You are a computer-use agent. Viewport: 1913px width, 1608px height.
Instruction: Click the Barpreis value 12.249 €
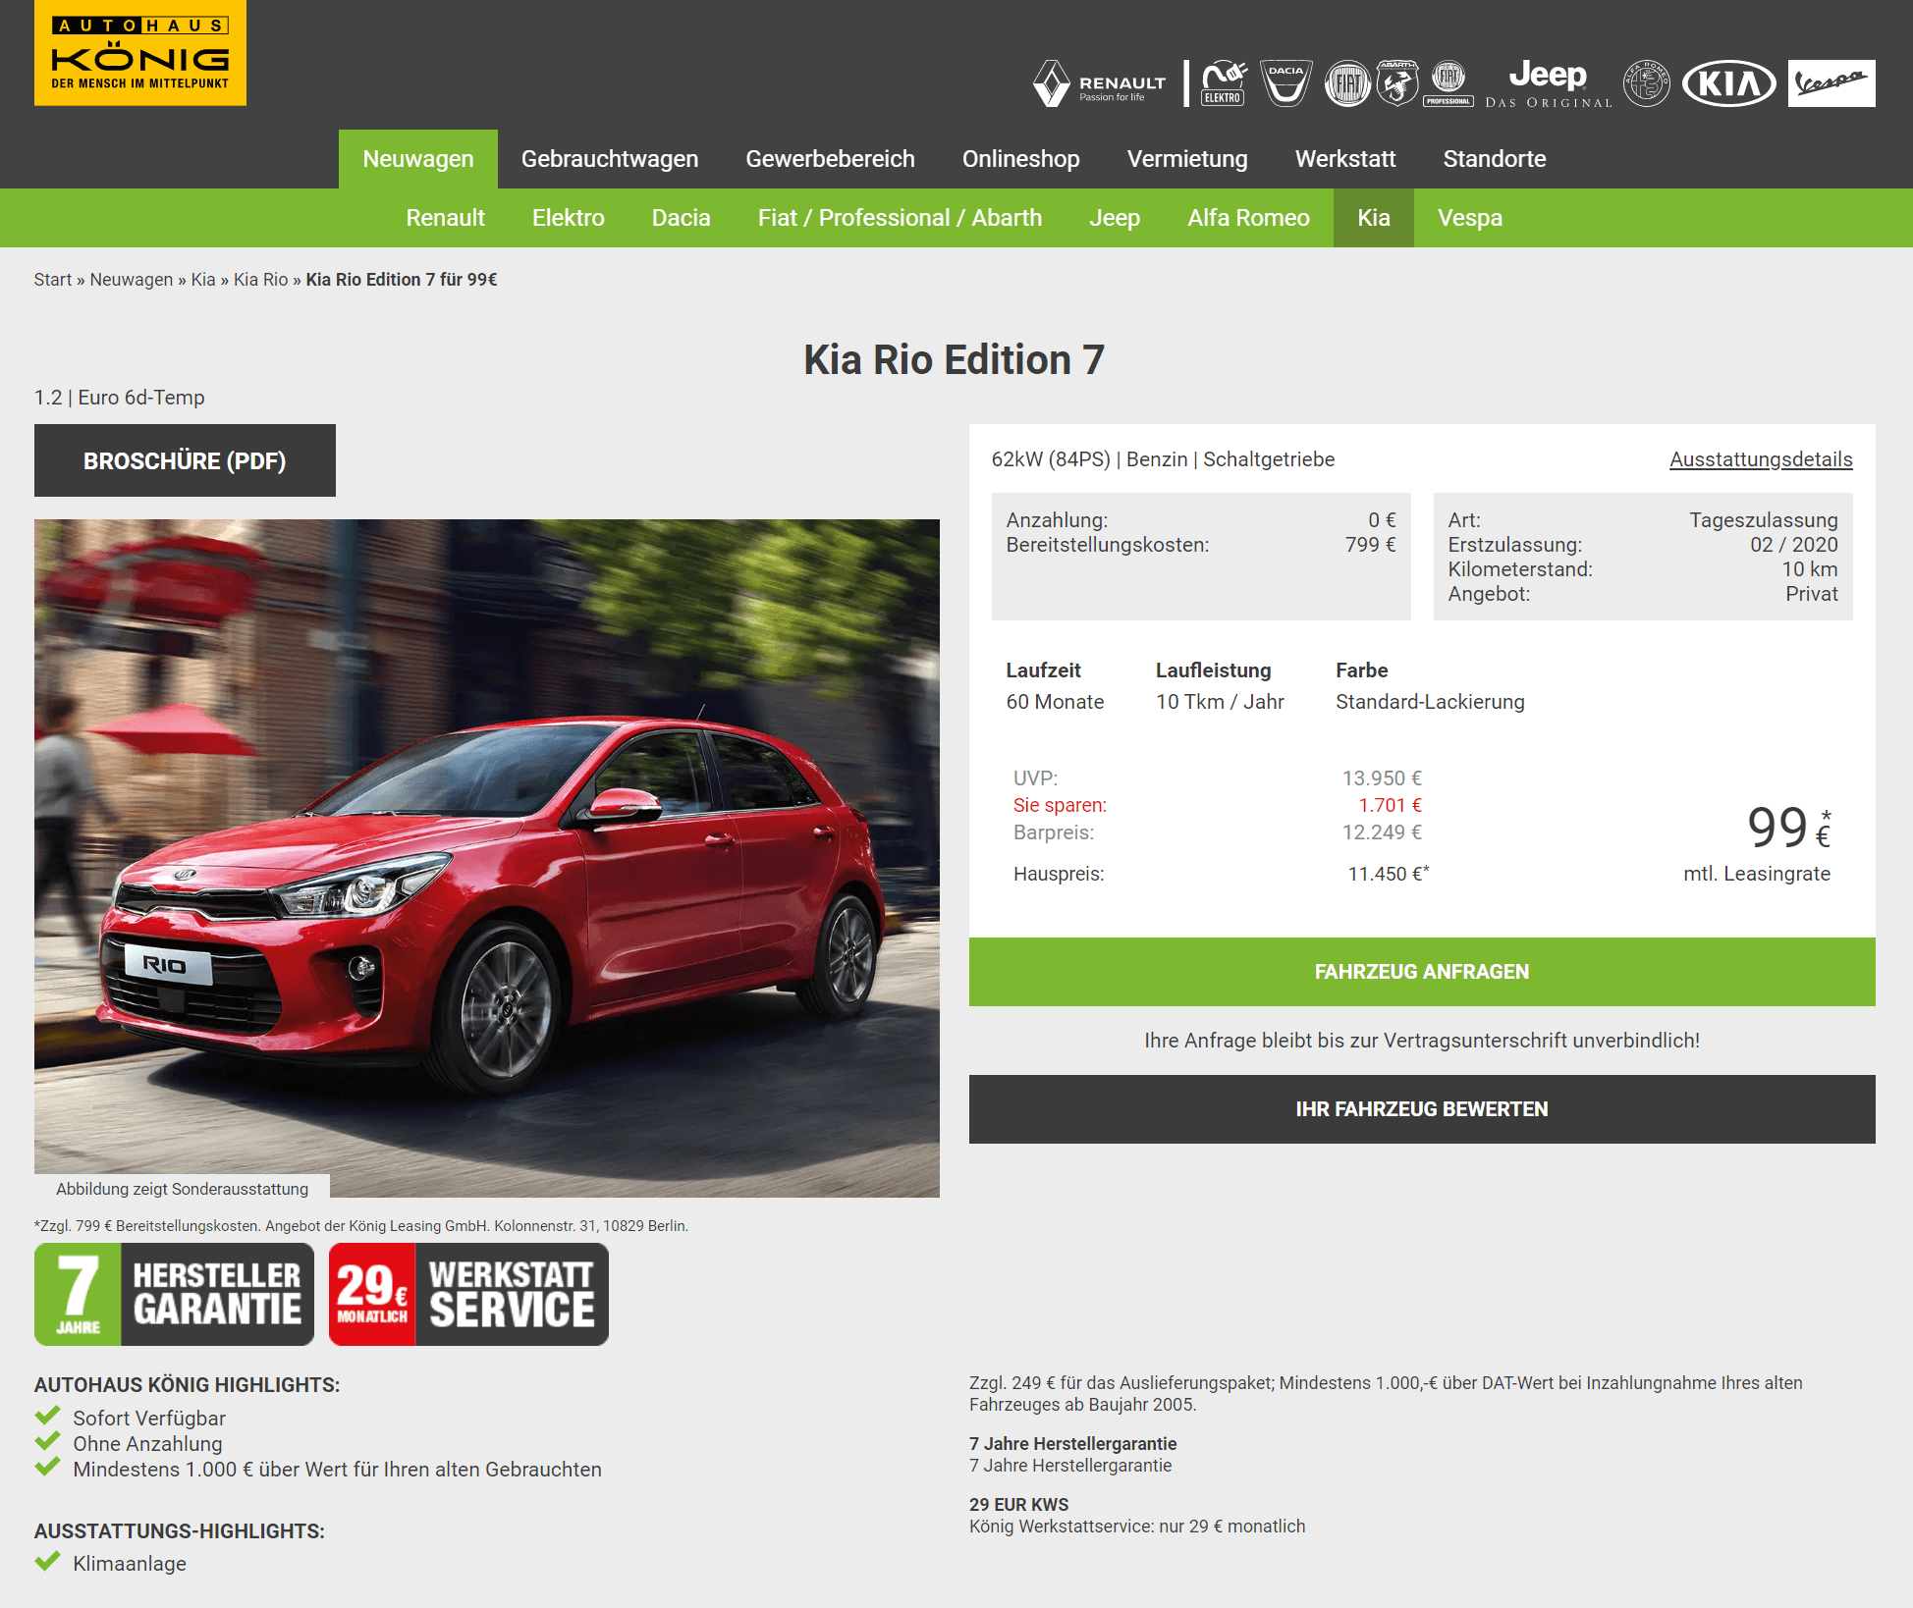1382,832
